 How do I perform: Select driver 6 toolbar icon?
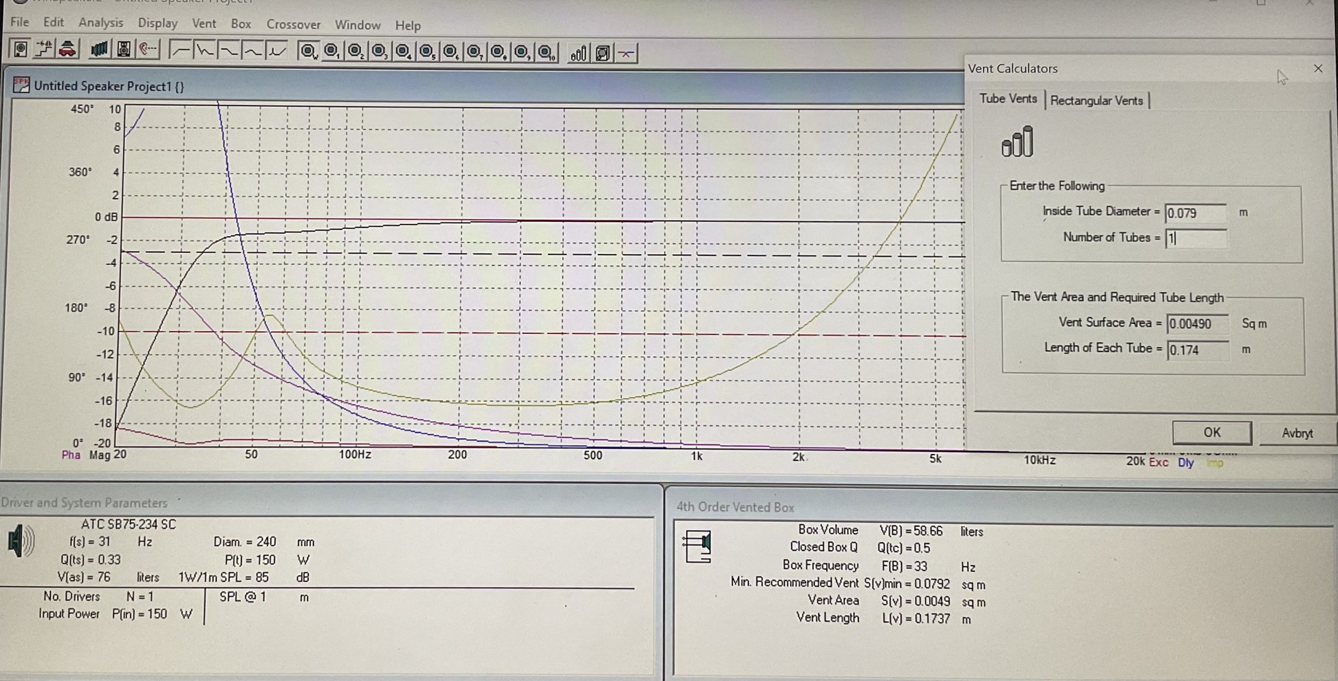(451, 52)
